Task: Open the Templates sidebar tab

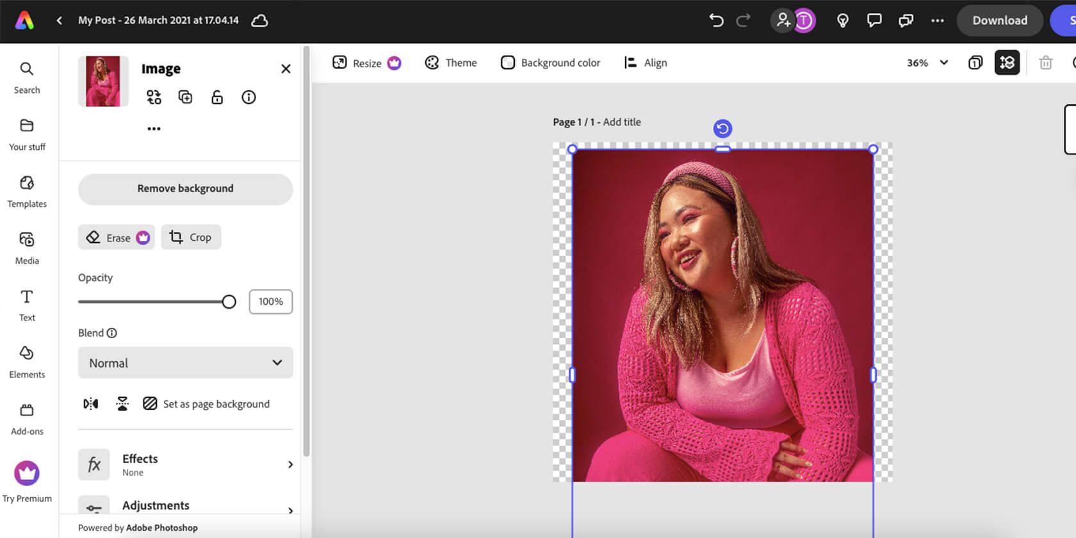Action: tap(27, 192)
